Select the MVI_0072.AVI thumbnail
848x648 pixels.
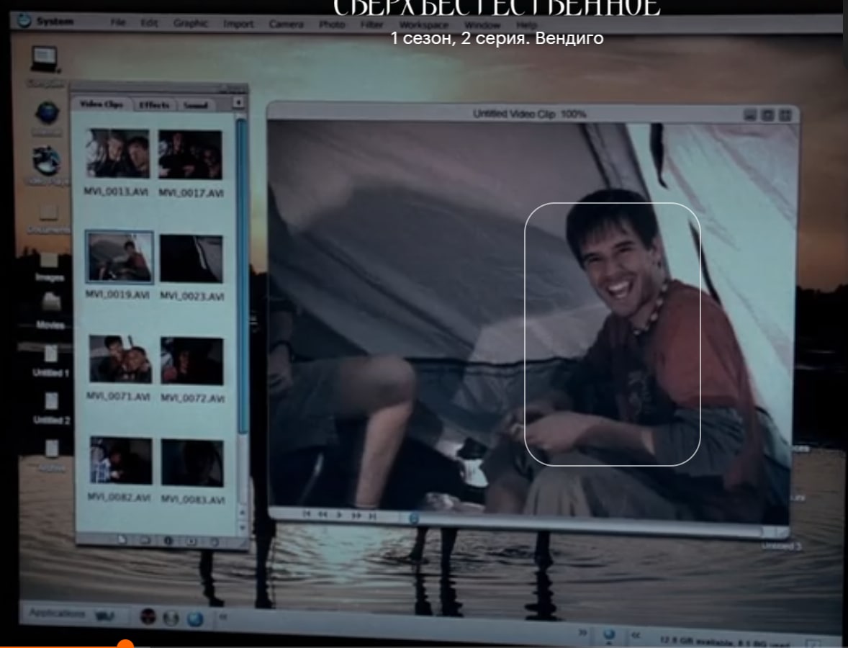click(192, 361)
